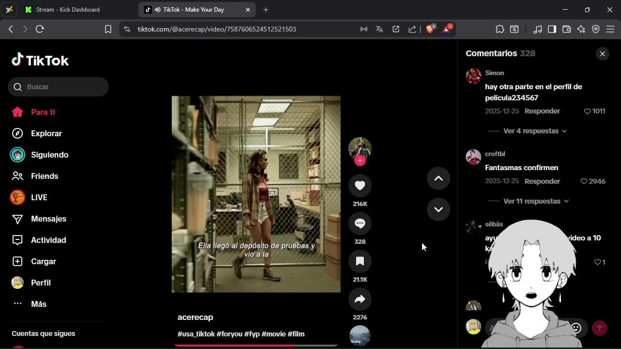Open the sound disc thumbnail
This screenshot has width=621, height=349.
click(x=360, y=336)
